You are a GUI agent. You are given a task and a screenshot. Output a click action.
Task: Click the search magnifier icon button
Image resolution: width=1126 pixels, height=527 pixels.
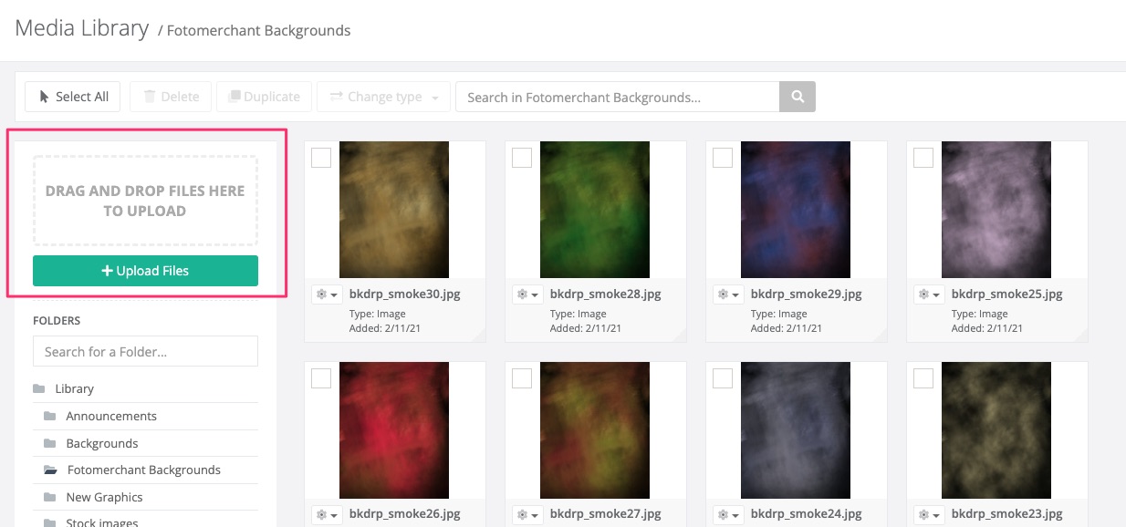coord(797,97)
